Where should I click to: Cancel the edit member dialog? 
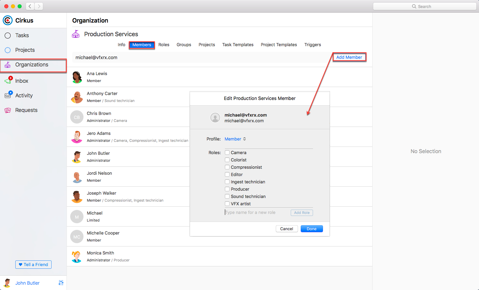pyautogui.click(x=287, y=229)
